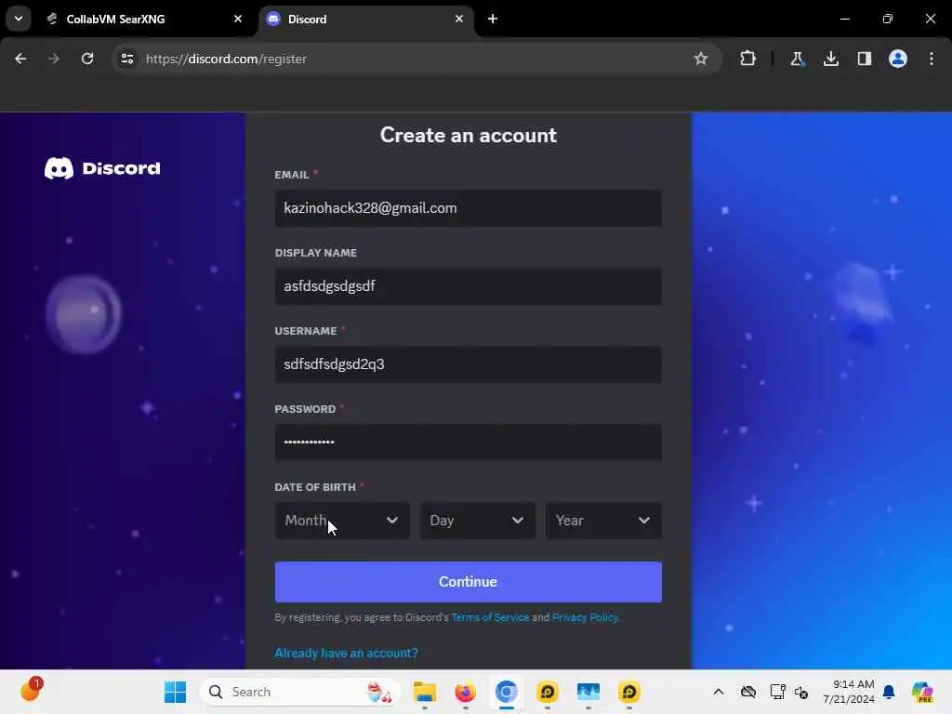Open the Copilot preview icon
The width and height of the screenshot is (952, 714).
(922, 692)
